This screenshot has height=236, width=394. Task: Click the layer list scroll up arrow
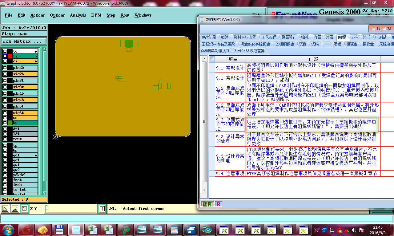pyautogui.click(x=45, y=49)
